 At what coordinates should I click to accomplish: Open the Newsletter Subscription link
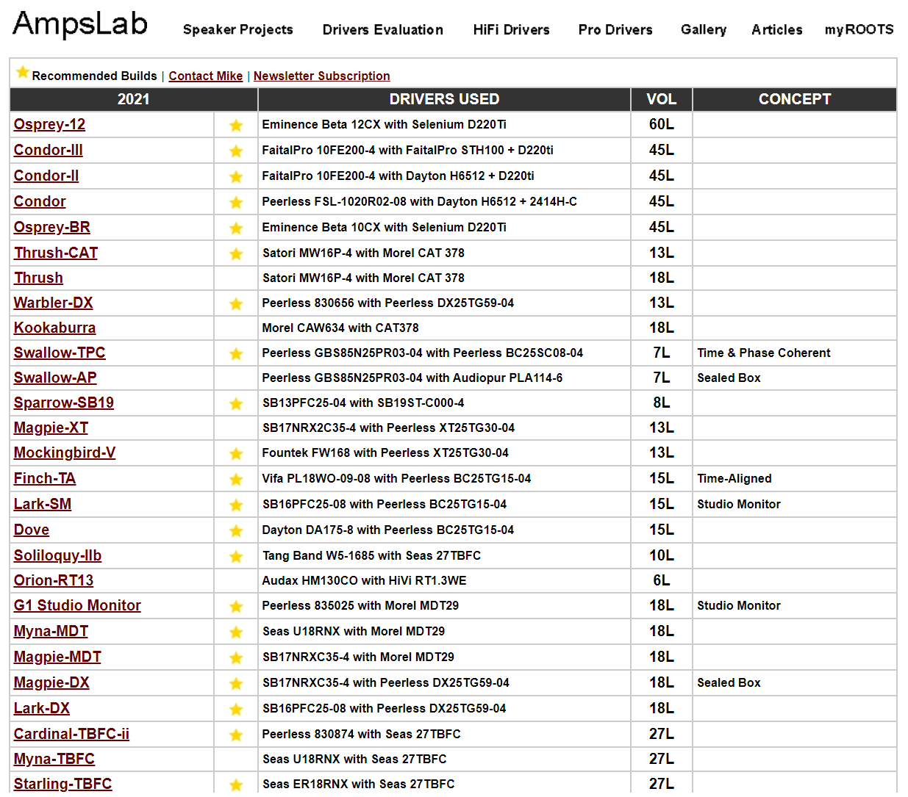click(x=322, y=76)
